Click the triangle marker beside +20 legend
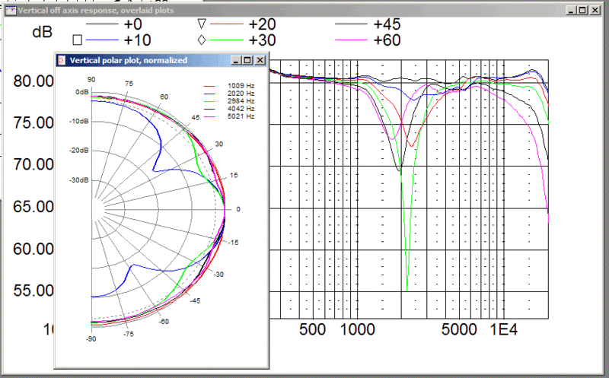This screenshot has width=609, height=378. (x=201, y=24)
